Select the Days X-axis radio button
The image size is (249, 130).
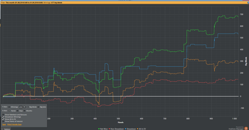[17, 111]
